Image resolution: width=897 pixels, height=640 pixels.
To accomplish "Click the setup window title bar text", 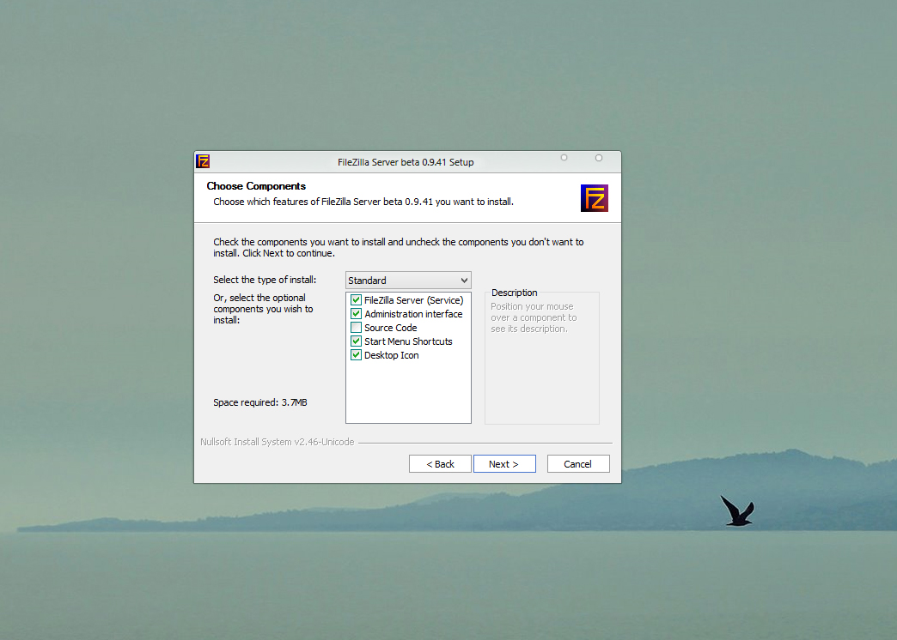I will (406, 161).
